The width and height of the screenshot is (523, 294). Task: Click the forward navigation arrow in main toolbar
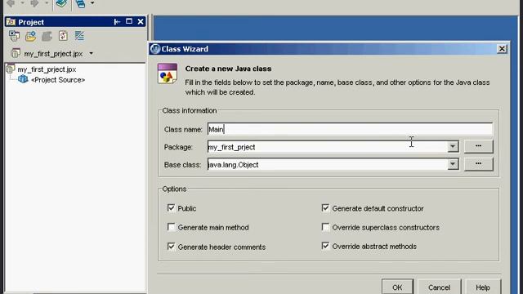pyautogui.click(x=34, y=3)
